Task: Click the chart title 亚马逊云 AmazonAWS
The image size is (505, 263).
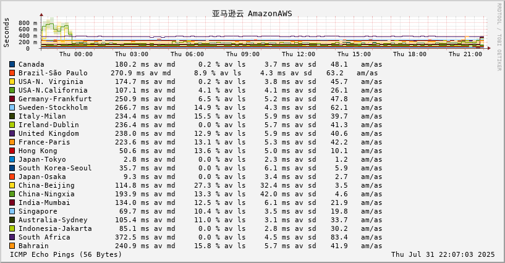Action: click(x=252, y=14)
